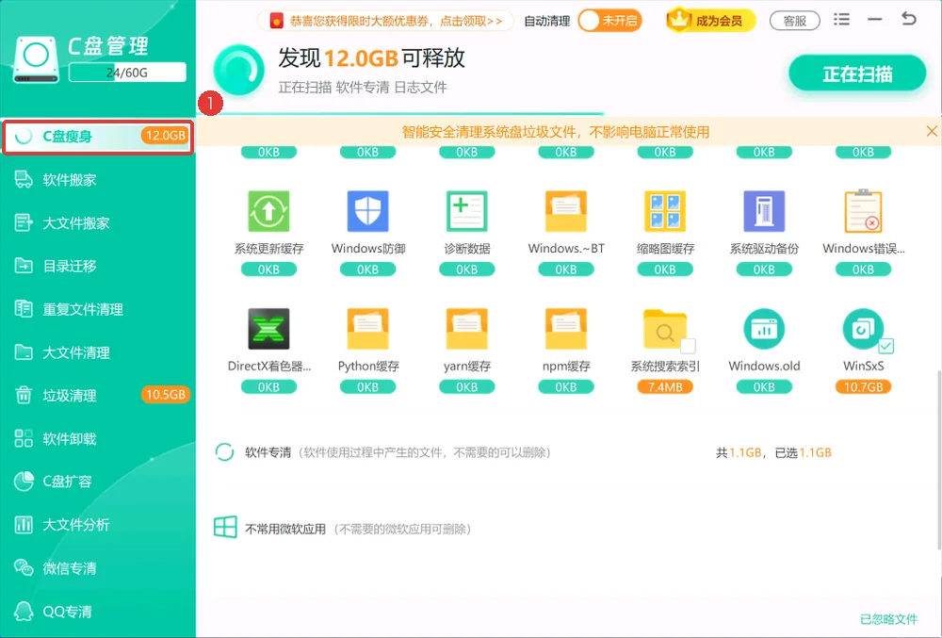Click the 10.7GB size badge under WinSxS
Screen dimensions: 942x638
click(863, 387)
